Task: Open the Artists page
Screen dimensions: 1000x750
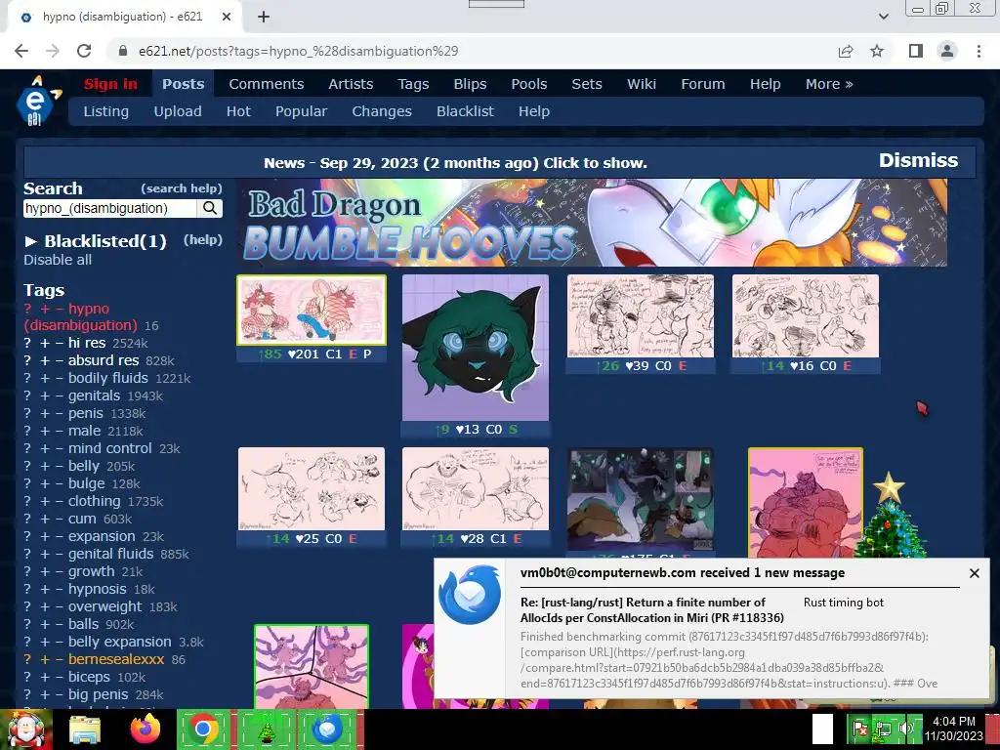Action: pyautogui.click(x=351, y=84)
